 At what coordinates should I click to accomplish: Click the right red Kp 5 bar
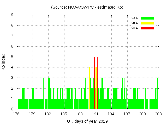point(97,83)
